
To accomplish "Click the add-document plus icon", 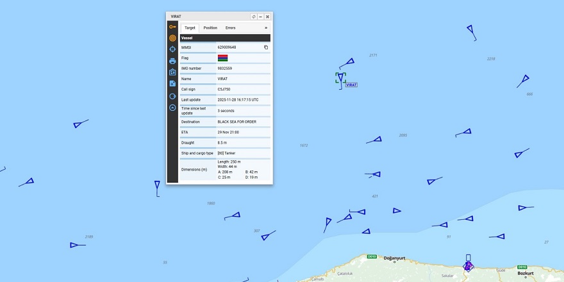I will (x=172, y=83).
